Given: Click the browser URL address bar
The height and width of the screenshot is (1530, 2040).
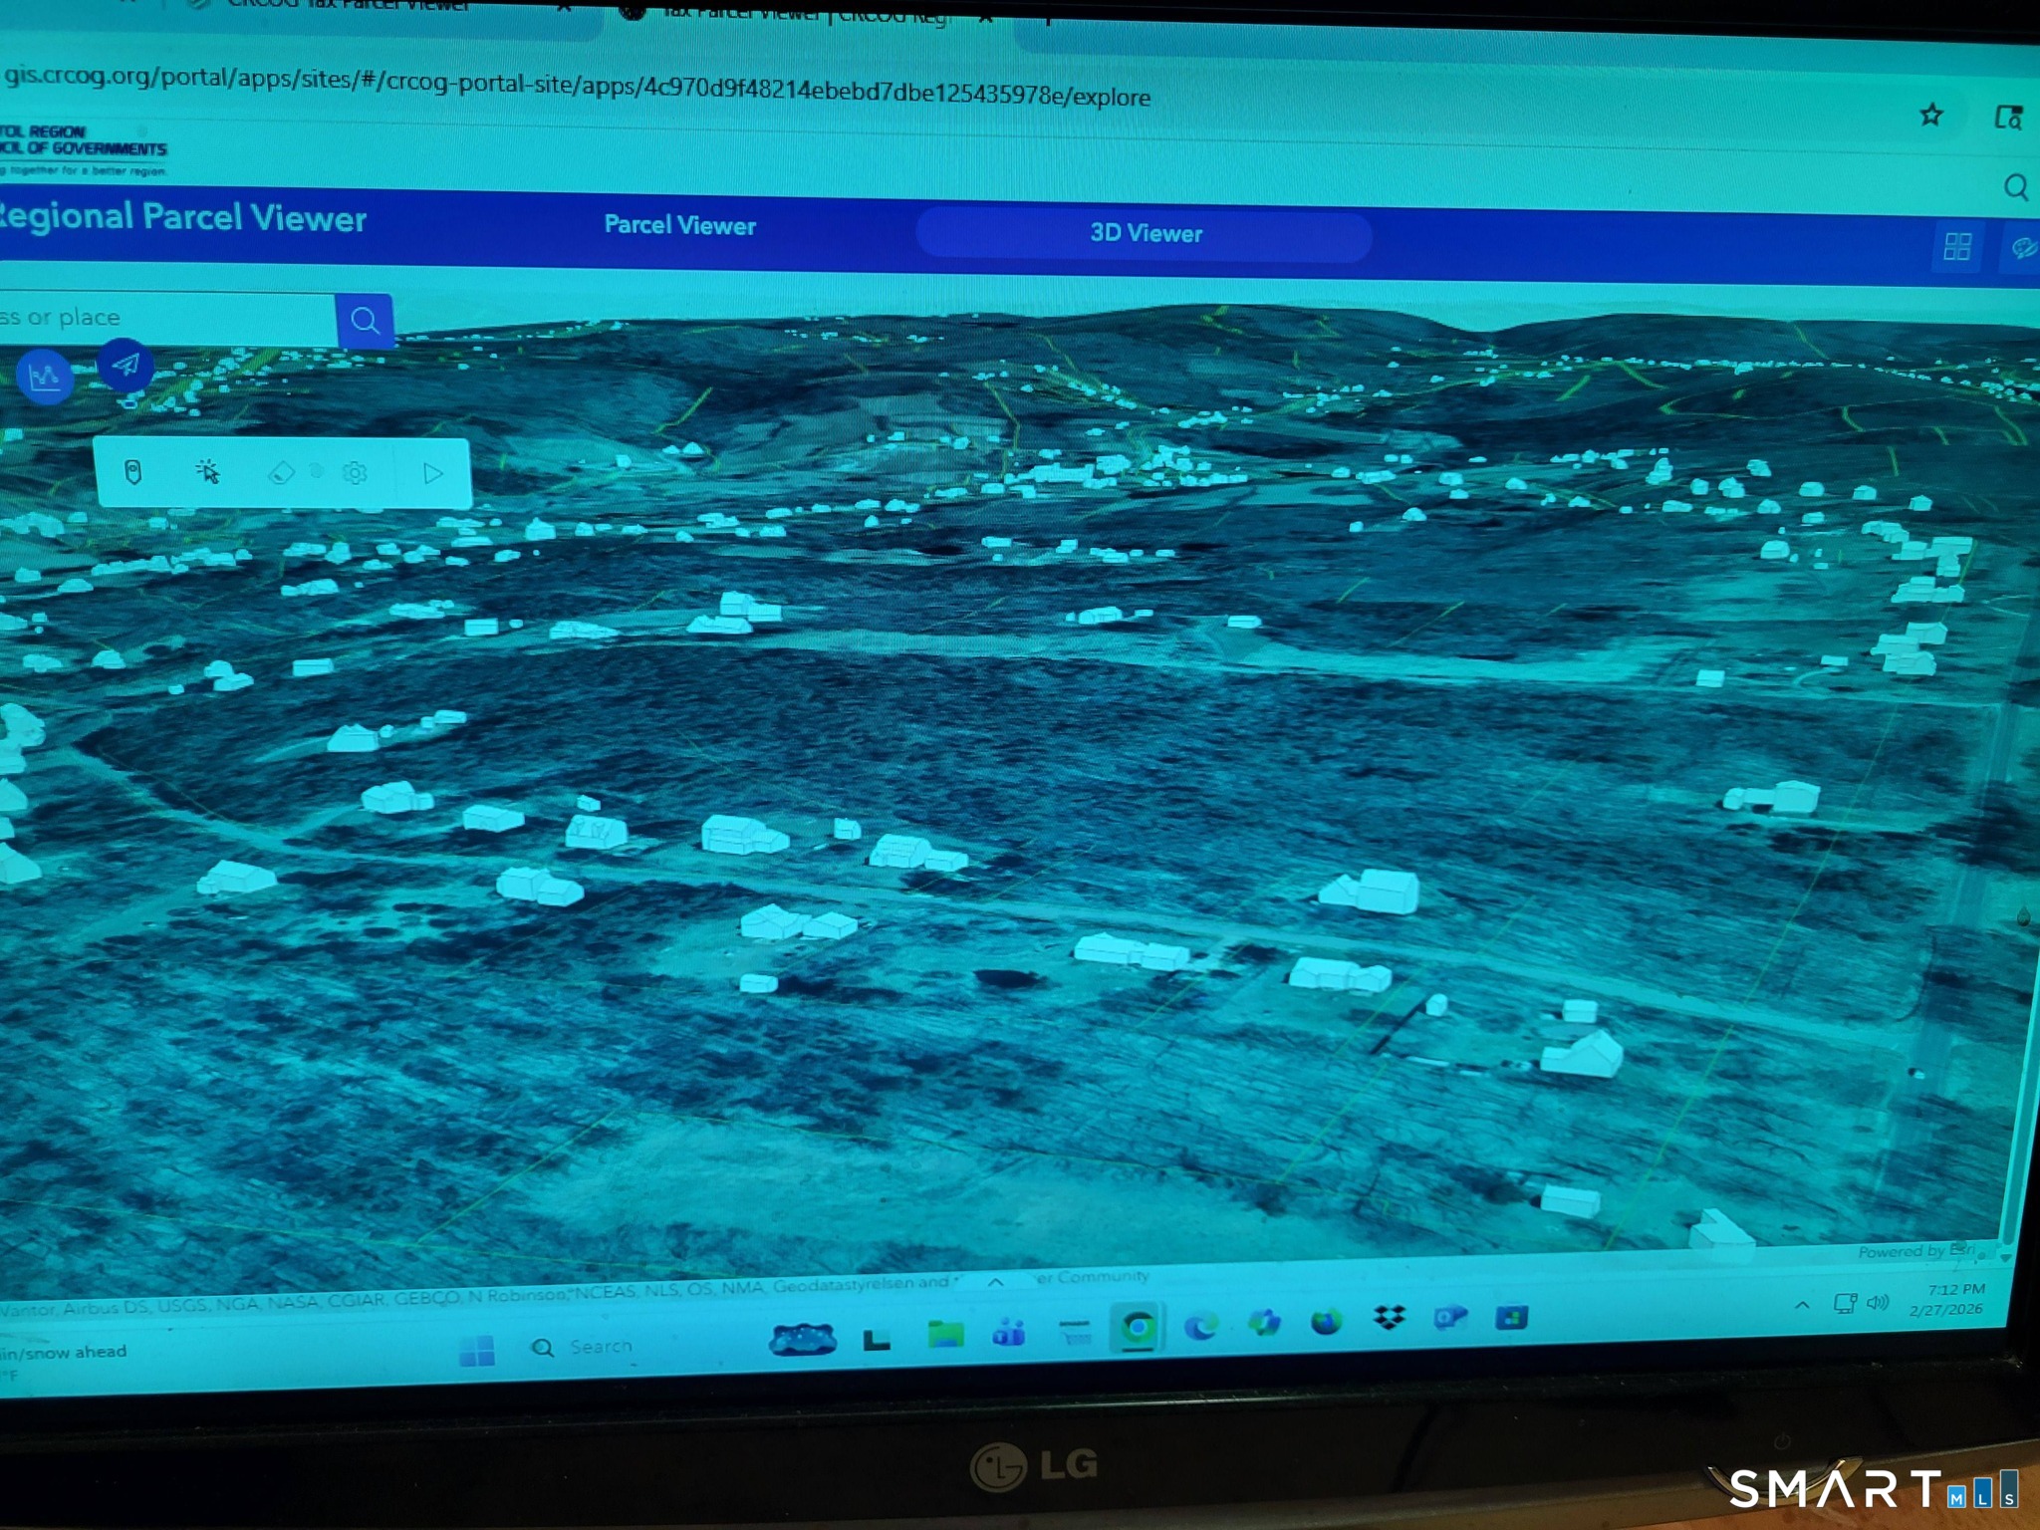Looking at the screenshot, I should tap(578, 88).
